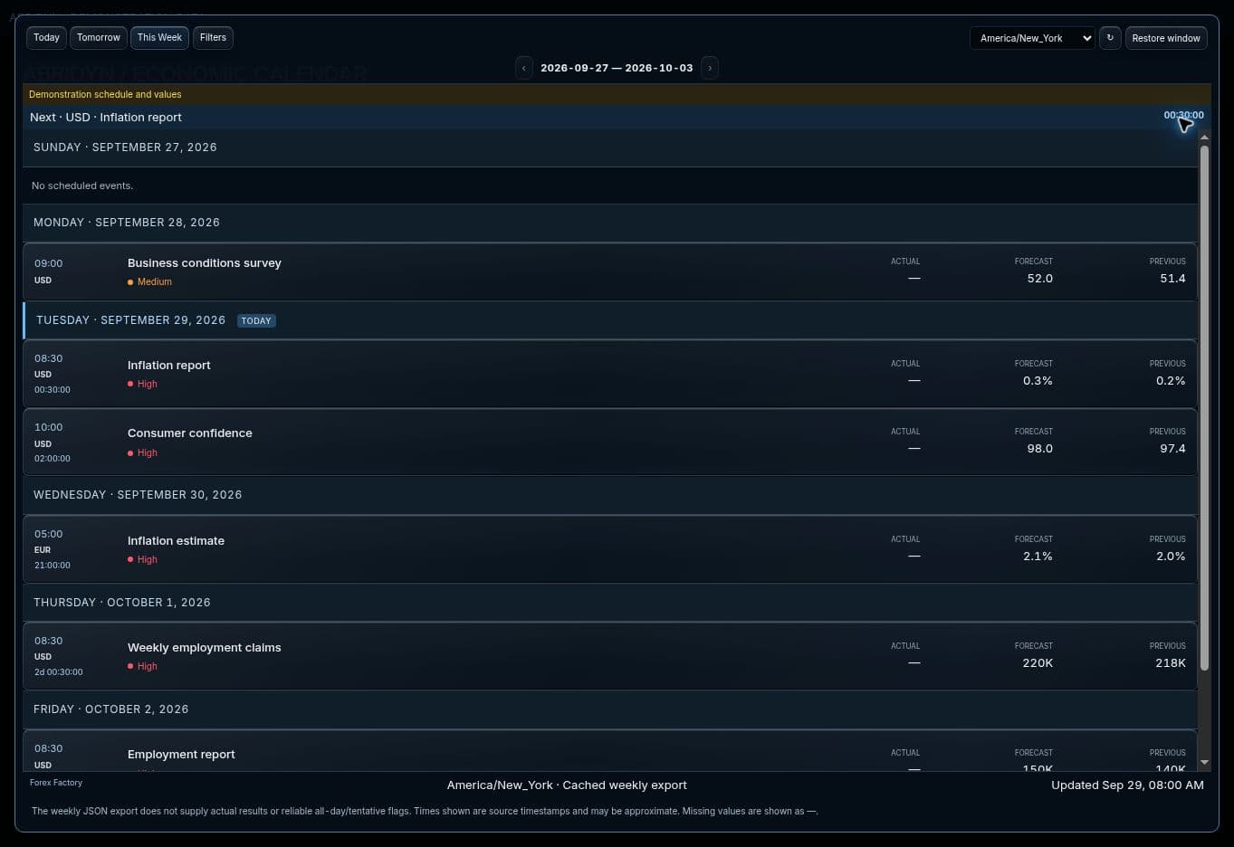Image resolution: width=1234 pixels, height=847 pixels.
Task: Click America/New_York · Cached weekly export status
Action: [x=567, y=785]
